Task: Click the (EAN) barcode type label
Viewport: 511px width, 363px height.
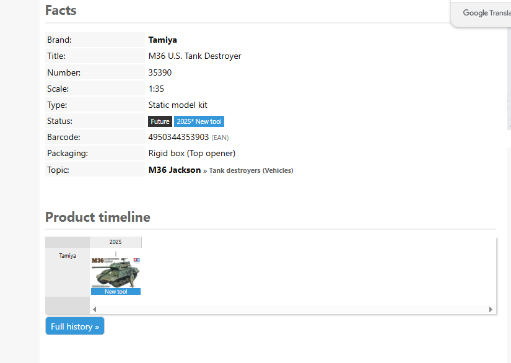Action: [x=221, y=138]
